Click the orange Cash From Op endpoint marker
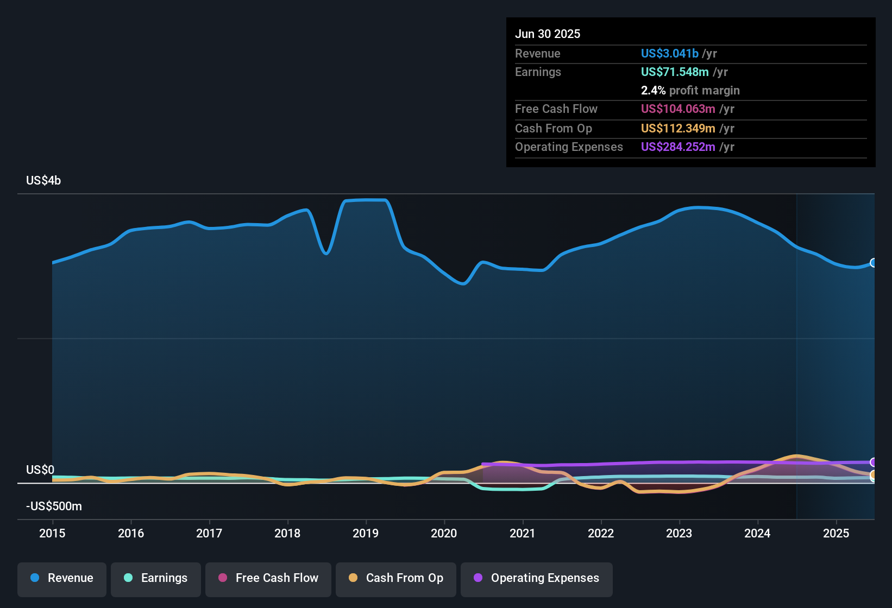The image size is (892, 608). pyautogui.click(x=874, y=475)
